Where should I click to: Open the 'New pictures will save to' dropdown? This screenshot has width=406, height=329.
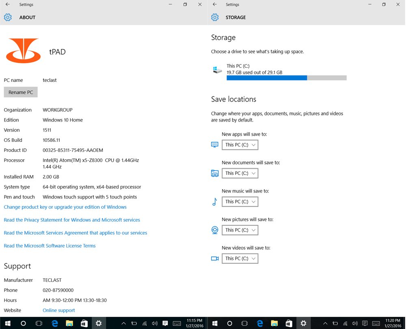[240, 230]
